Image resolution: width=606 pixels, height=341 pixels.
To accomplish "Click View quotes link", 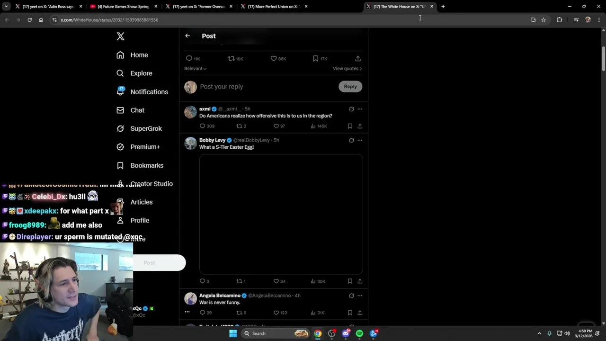I will [x=347, y=69].
